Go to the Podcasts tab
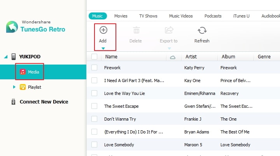This screenshot has height=156, width=280. [213, 16]
